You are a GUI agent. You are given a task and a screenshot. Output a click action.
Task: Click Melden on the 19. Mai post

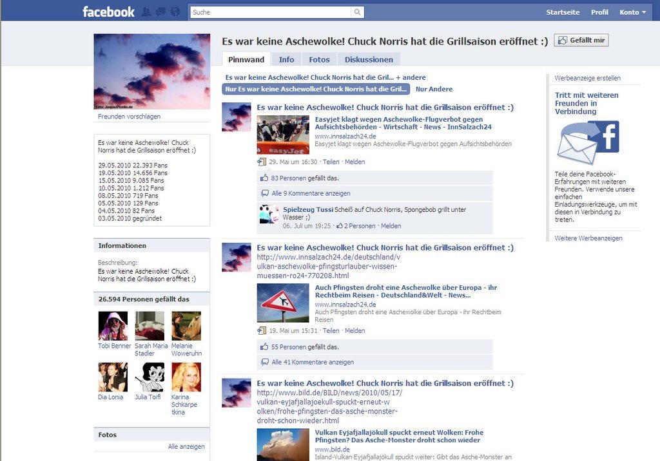click(x=355, y=330)
